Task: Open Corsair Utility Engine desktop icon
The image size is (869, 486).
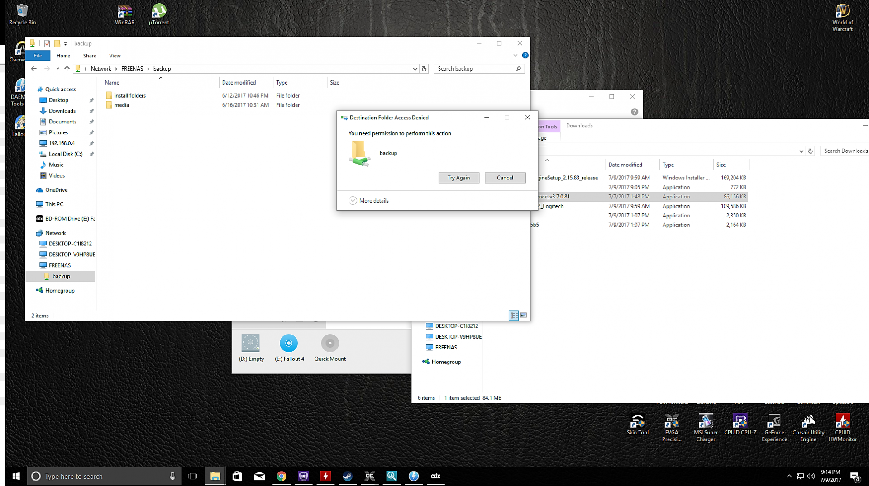Action: pyautogui.click(x=808, y=428)
